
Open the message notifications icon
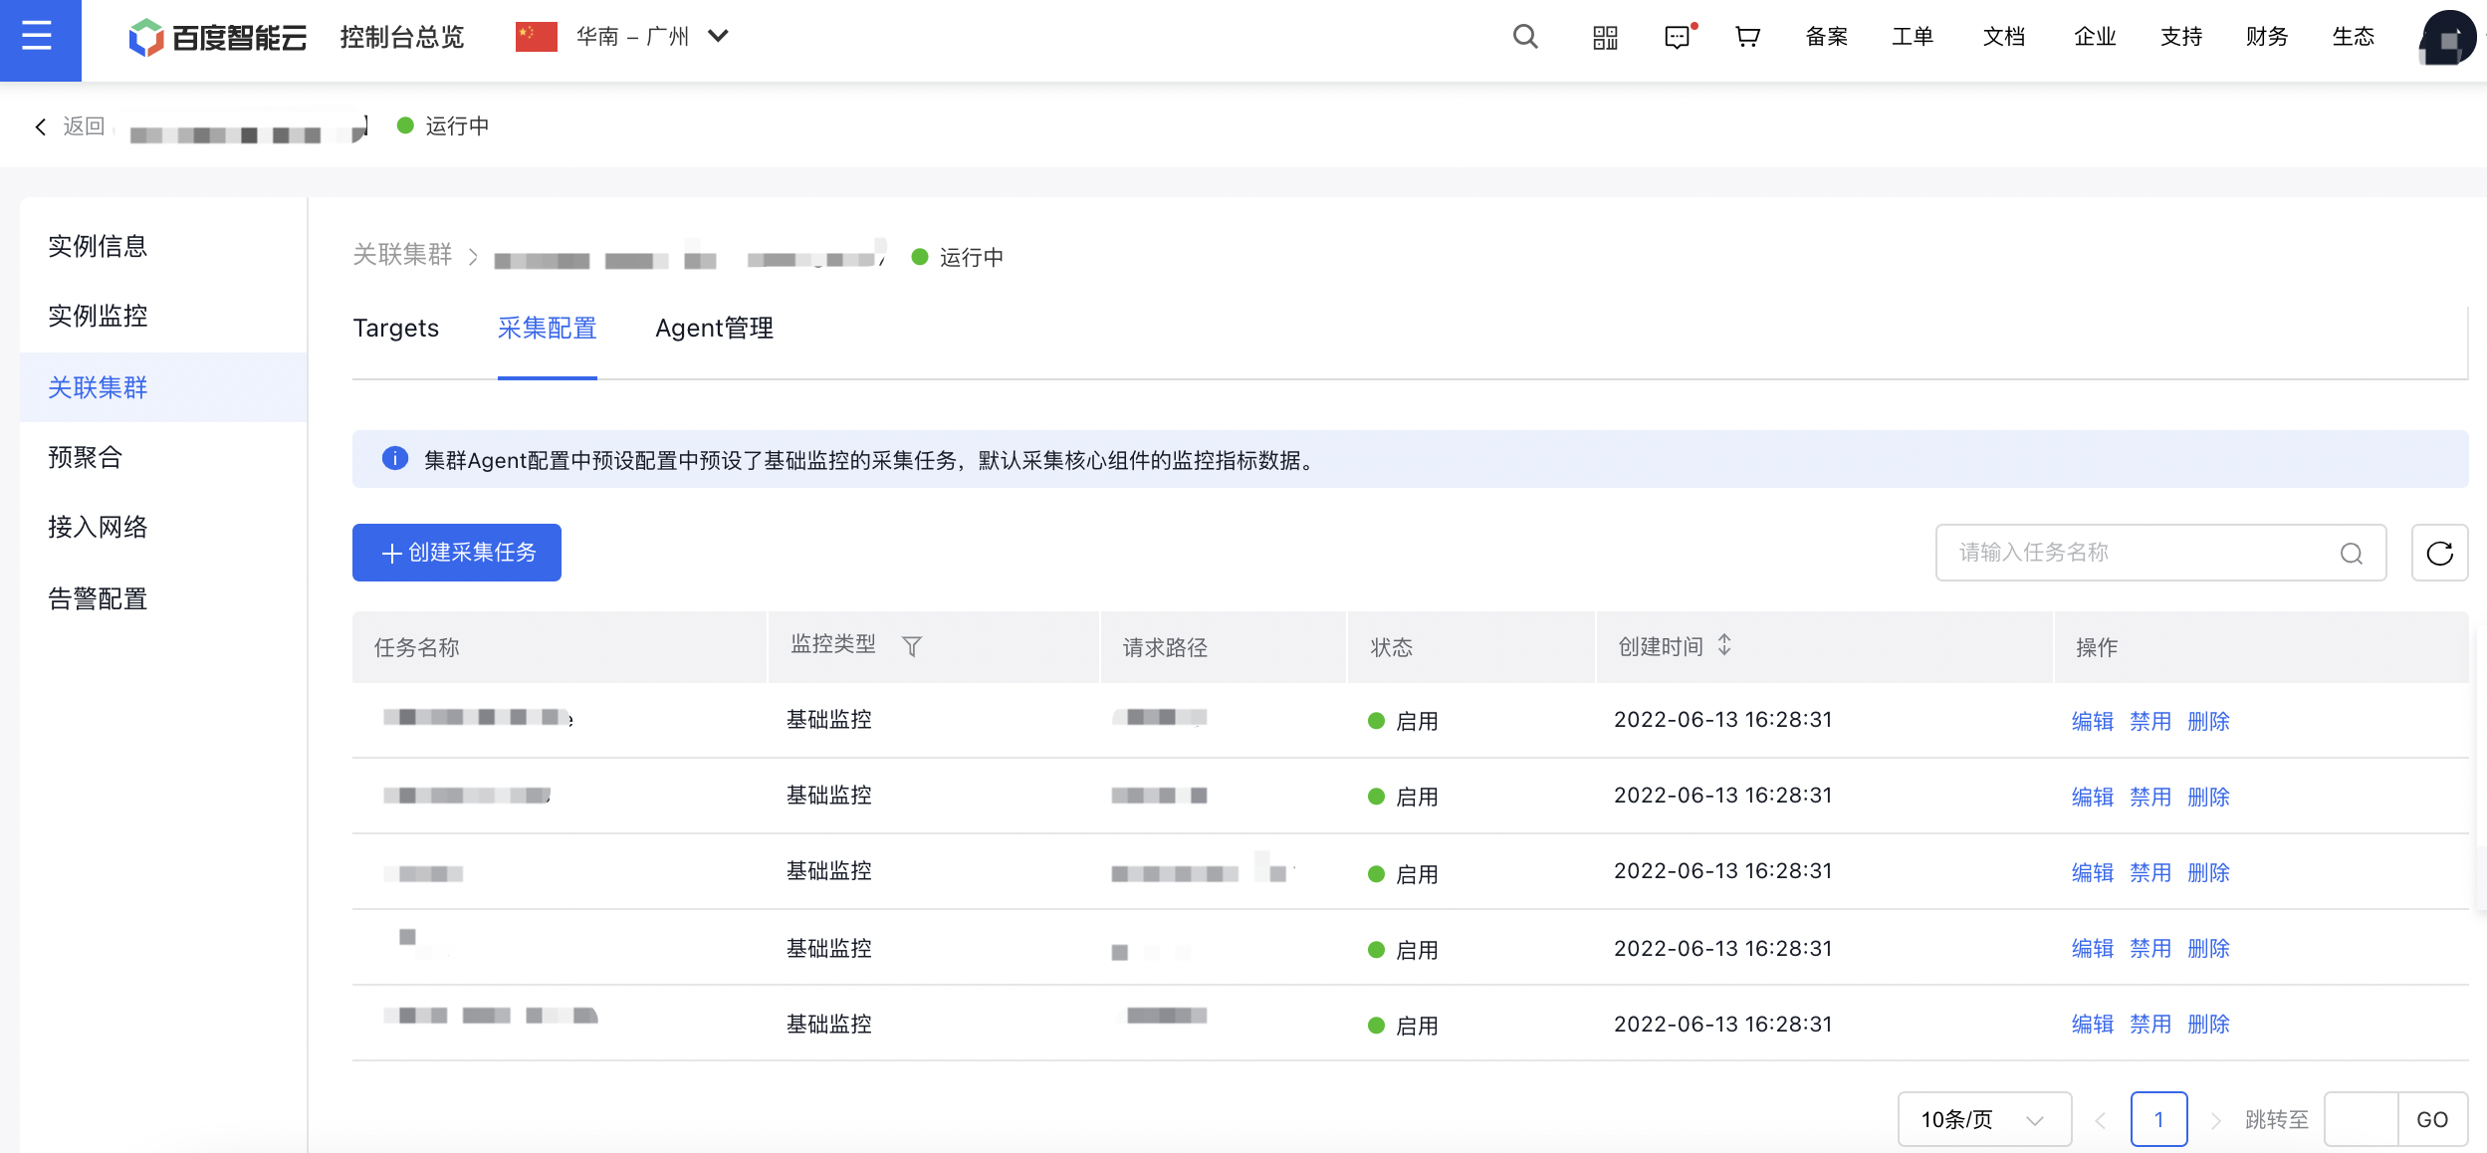(1679, 38)
